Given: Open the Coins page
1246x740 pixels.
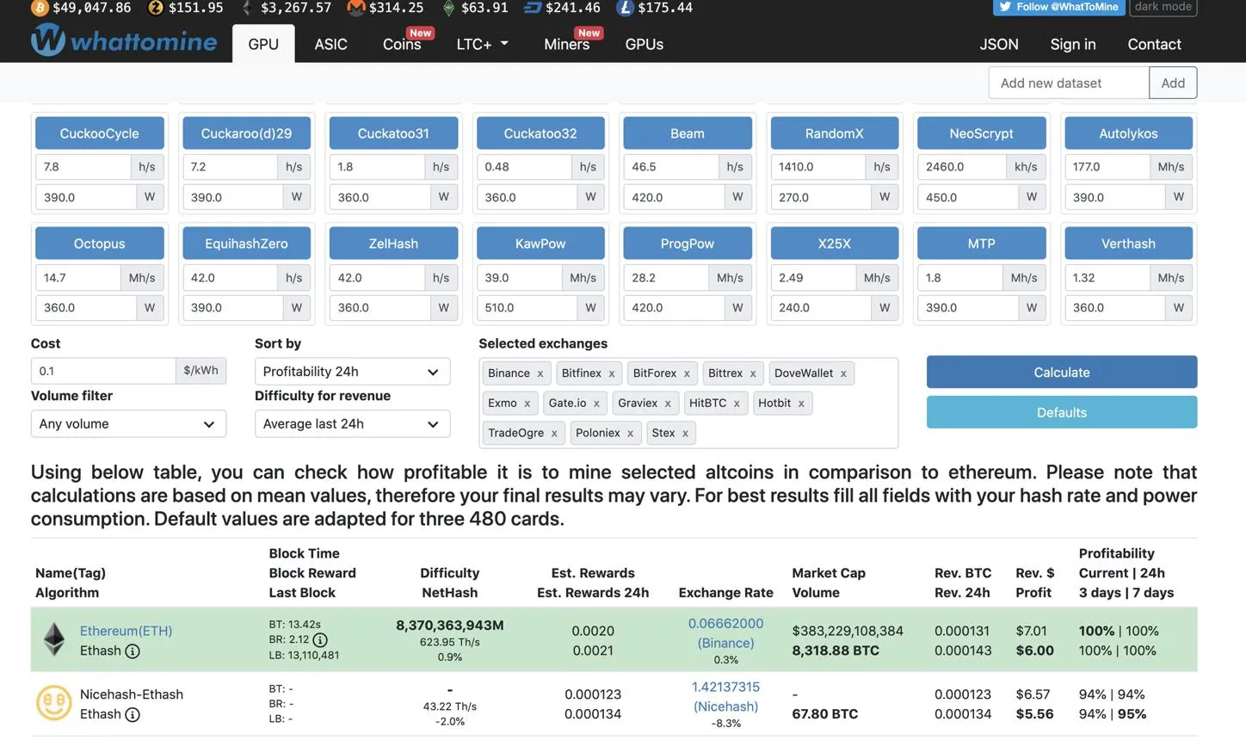Looking at the screenshot, I should pyautogui.click(x=402, y=44).
